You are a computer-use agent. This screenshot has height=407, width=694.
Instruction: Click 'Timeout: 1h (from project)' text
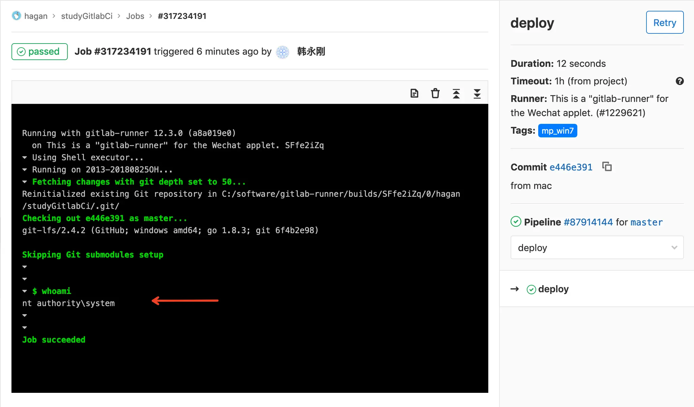tap(569, 81)
